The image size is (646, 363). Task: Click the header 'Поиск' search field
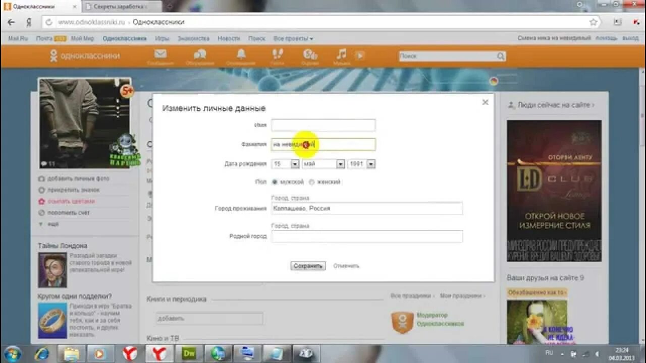[447, 56]
